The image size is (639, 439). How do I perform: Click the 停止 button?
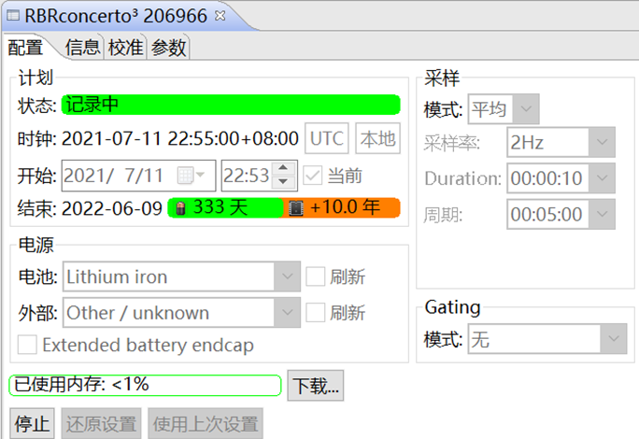(32, 423)
